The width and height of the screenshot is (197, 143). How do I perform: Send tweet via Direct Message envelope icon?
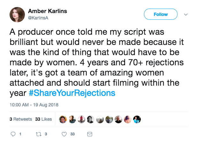click(x=90, y=134)
